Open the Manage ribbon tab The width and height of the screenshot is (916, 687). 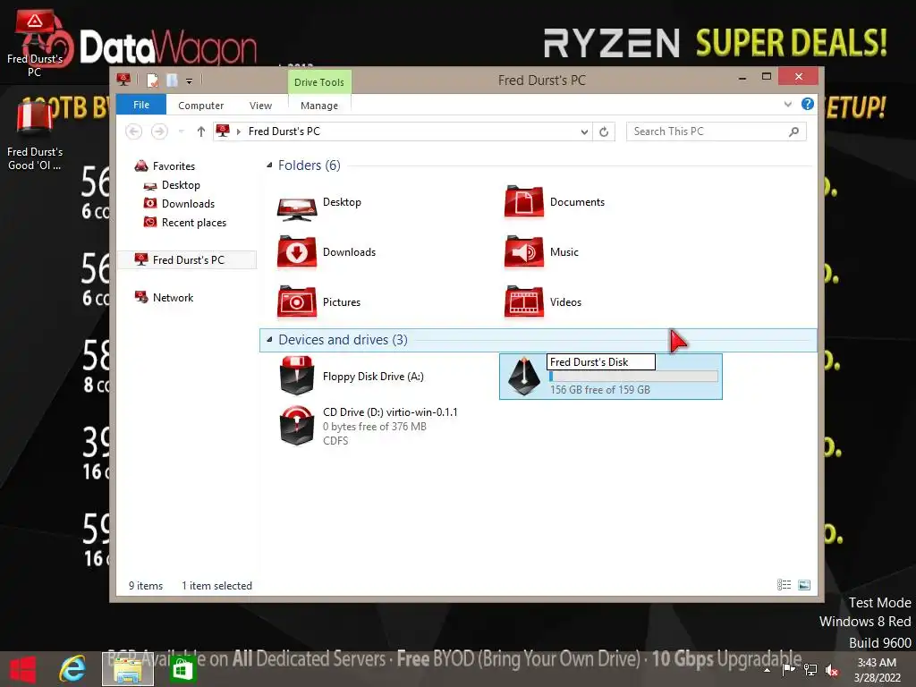tap(319, 106)
